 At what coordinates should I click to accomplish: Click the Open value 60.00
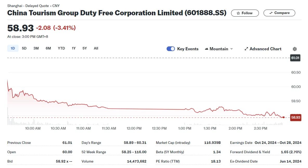(67, 152)
